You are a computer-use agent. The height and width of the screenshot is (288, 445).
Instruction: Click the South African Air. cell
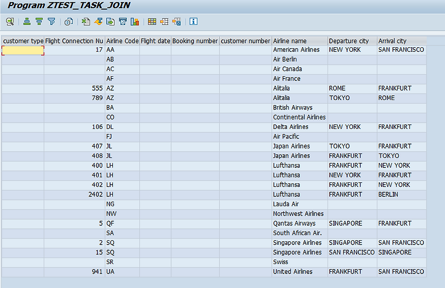pos(300,234)
